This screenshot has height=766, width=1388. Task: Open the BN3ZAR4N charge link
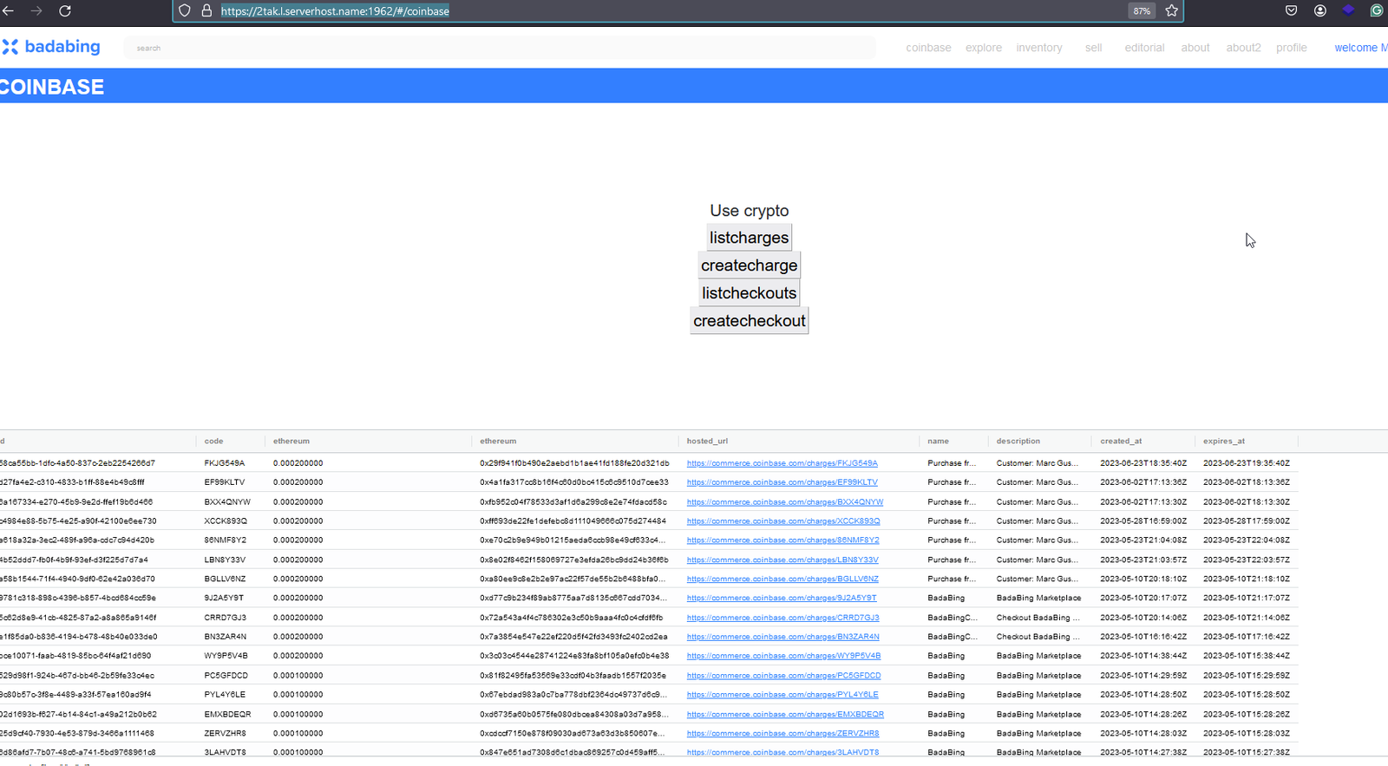pos(782,637)
